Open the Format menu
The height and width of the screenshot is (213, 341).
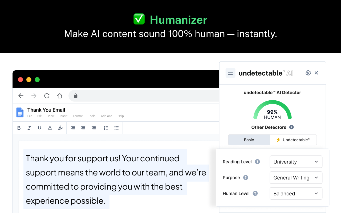(78, 116)
